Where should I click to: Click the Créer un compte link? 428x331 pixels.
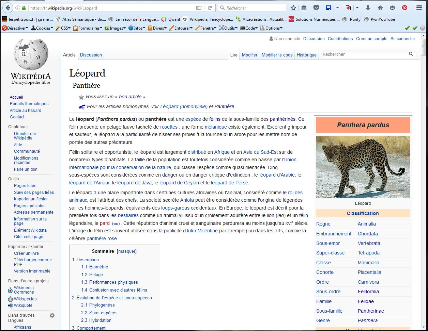pyautogui.click(x=371, y=39)
